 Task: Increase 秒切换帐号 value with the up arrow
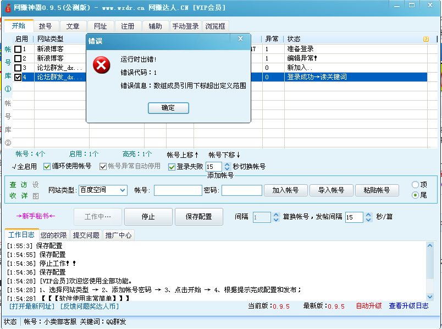(x=226, y=163)
